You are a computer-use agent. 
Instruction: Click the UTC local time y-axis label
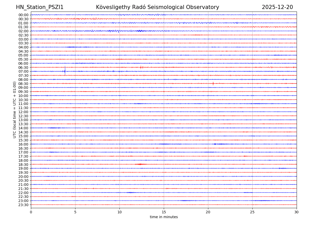(x=15, y=110)
